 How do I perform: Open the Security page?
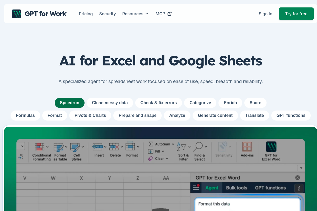pyautogui.click(x=108, y=14)
